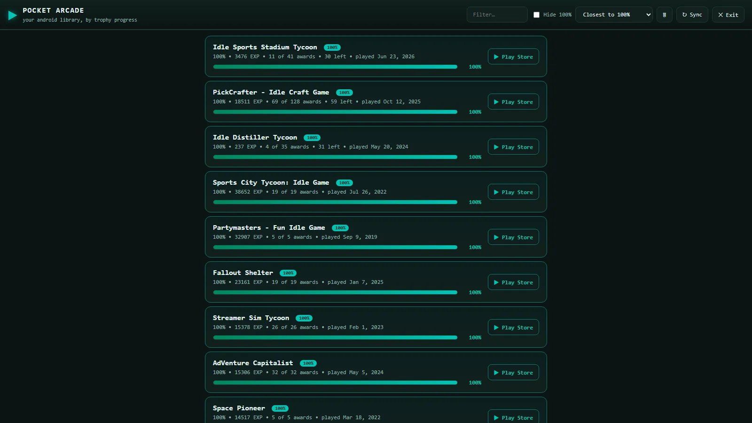Image resolution: width=752 pixels, height=423 pixels.
Task: Select the PickCrafter - Idle Craft Game title
Action: 271,92
